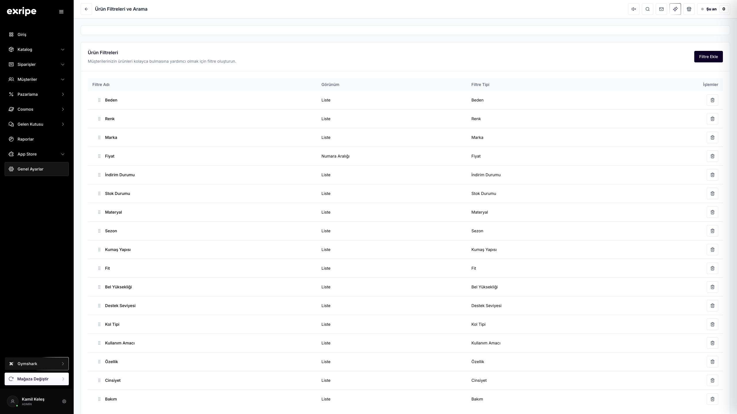
Task: Expand Müşteriler in the sidebar
Action: (37, 79)
